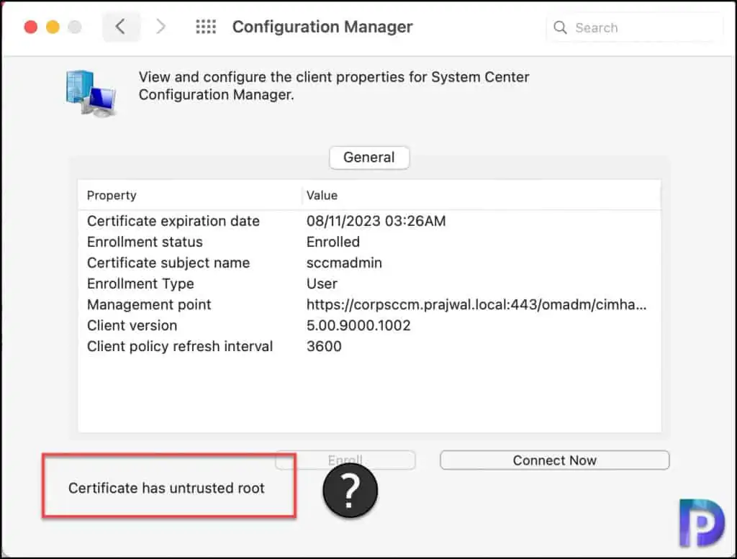Show all preferences grid icon
The height and width of the screenshot is (559, 737).
click(x=206, y=27)
